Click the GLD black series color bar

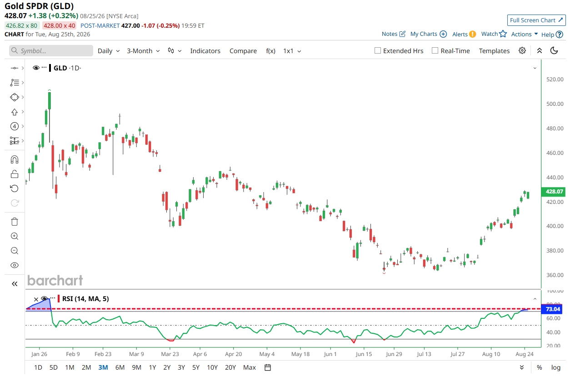pos(50,68)
